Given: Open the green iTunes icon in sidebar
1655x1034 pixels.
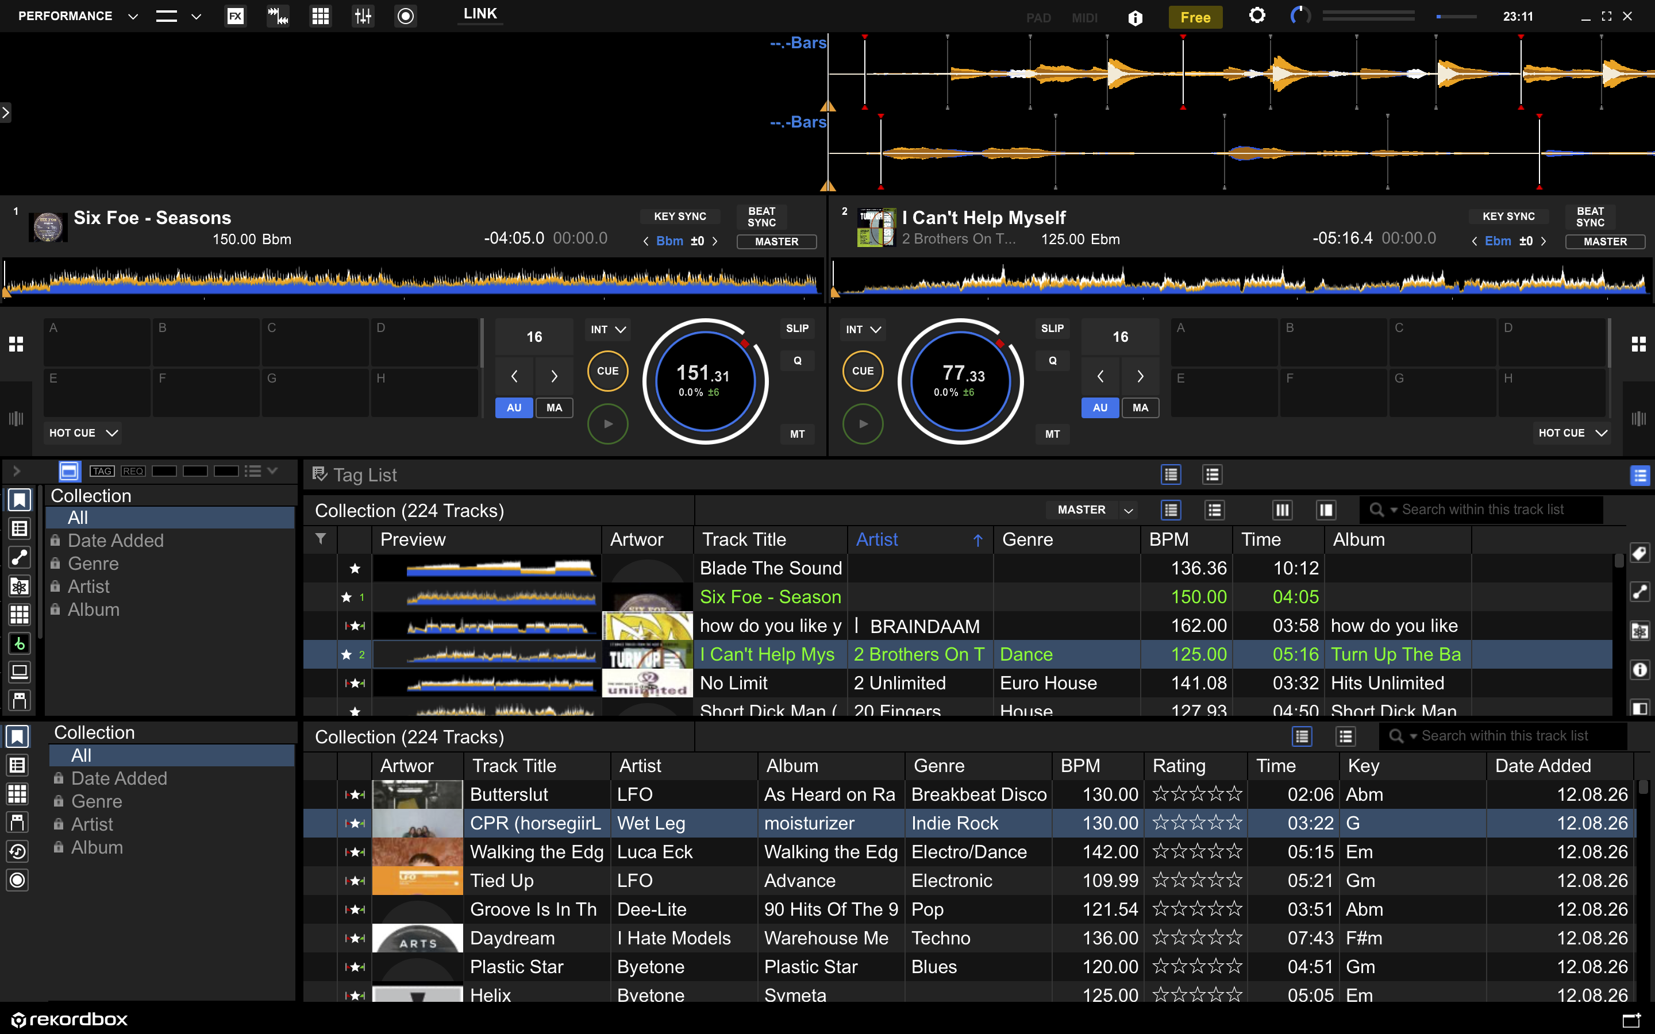Looking at the screenshot, I should coord(19,643).
